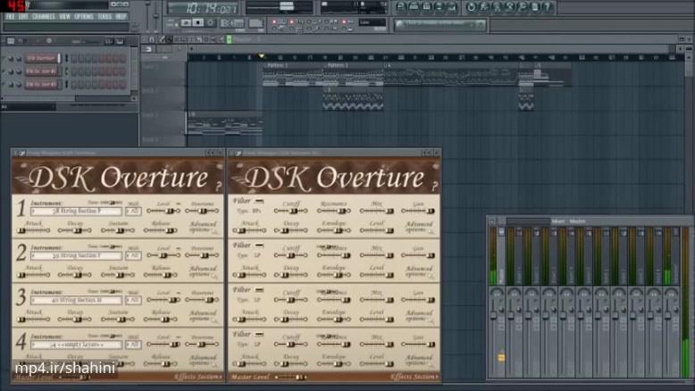The width and height of the screenshot is (695, 391).
Task: Open the Effects Section in right DSK window
Action: [414, 377]
